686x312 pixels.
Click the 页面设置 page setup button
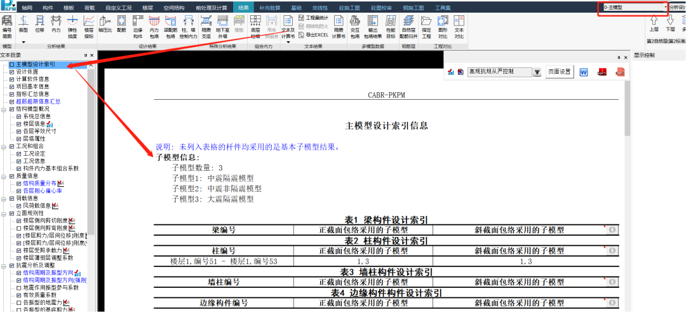click(560, 72)
